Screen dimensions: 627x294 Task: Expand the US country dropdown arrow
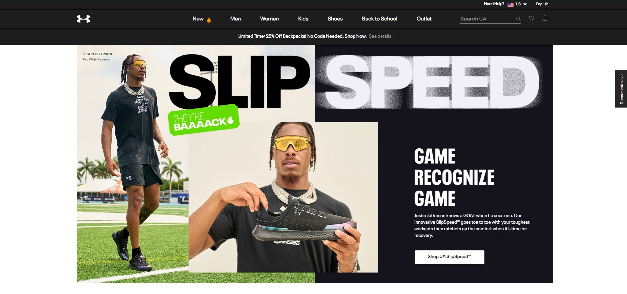pyautogui.click(x=525, y=4)
